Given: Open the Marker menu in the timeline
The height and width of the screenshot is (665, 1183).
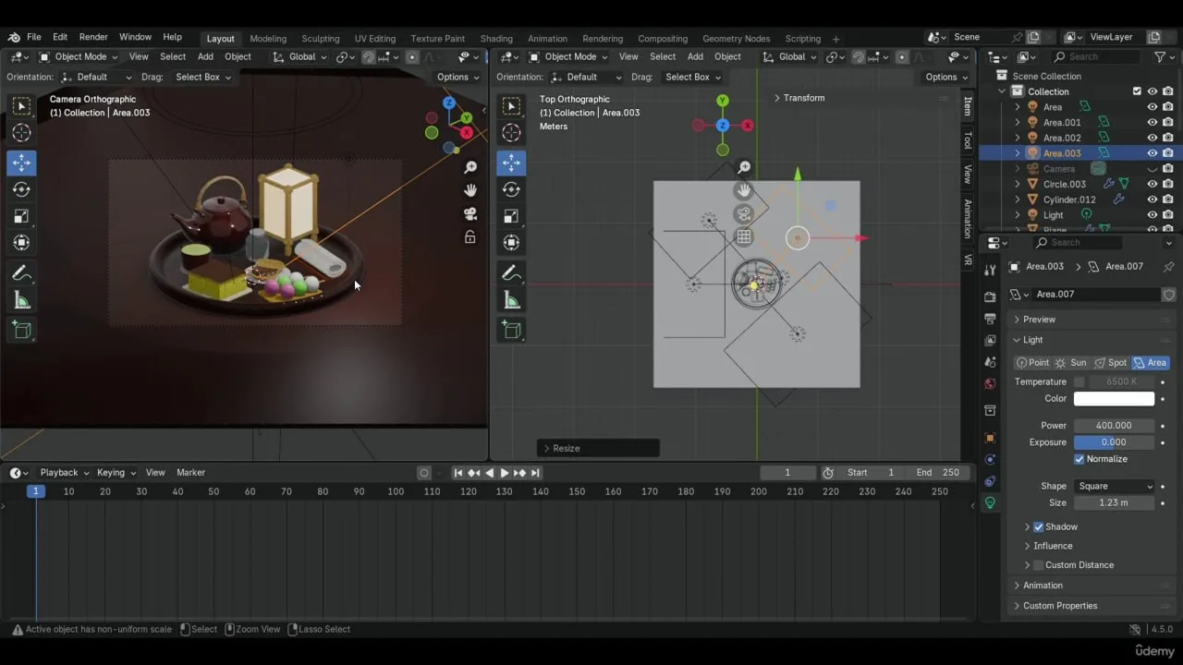Looking at the screenshot, I should pos(191,473).
